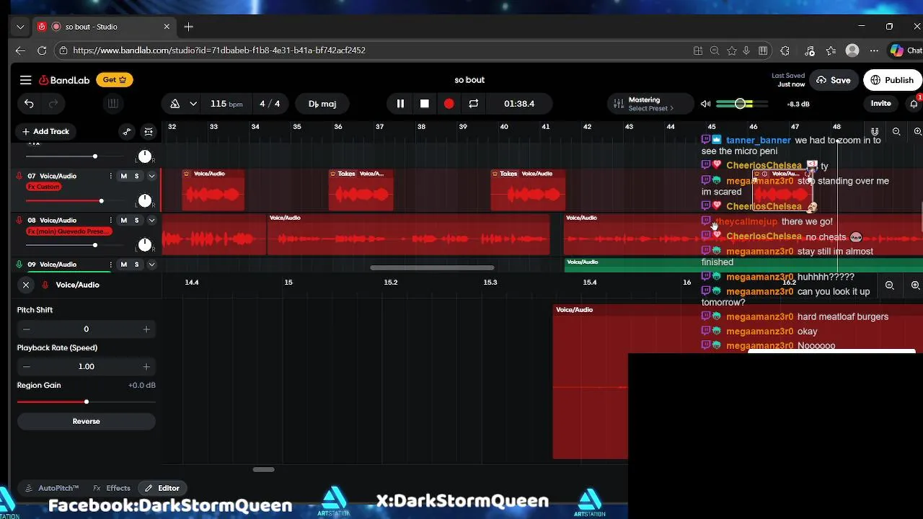This screenshot has width=923, height=519.
Task: Select track 09 green microphone icon
Action: click(19, 265)
